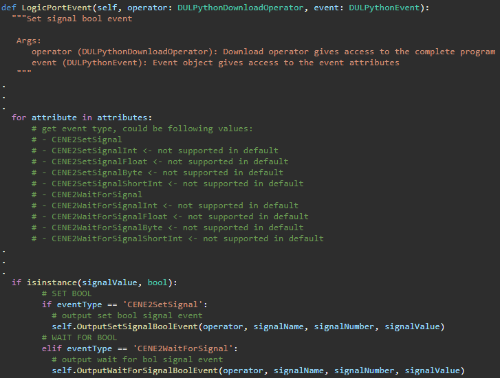Click the CENE2WaitForSignalShortInt comment line

pos(177,238)
